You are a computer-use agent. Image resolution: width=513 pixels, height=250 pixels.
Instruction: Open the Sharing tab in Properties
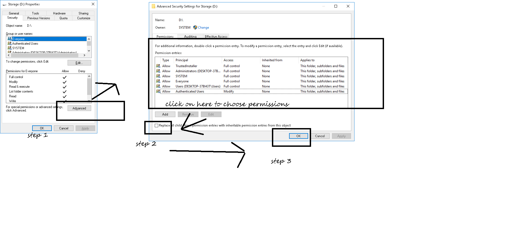click(x=83, y=13)
